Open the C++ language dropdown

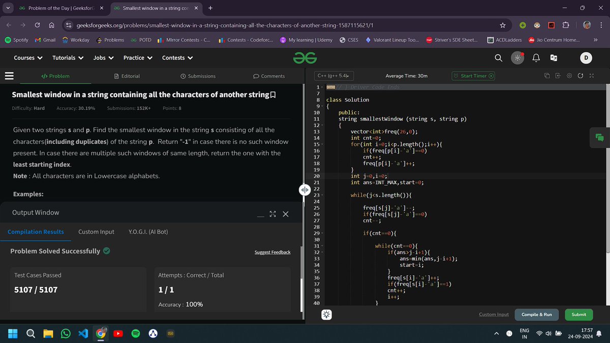[x=333, y=76]
